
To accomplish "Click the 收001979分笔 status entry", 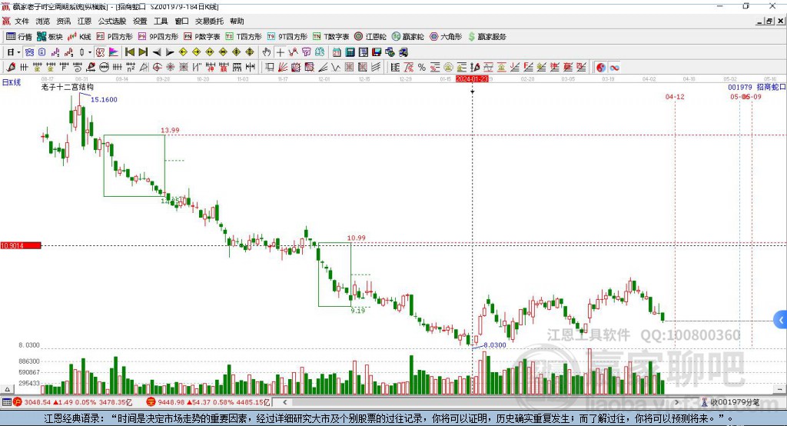I will pos(731,402).
